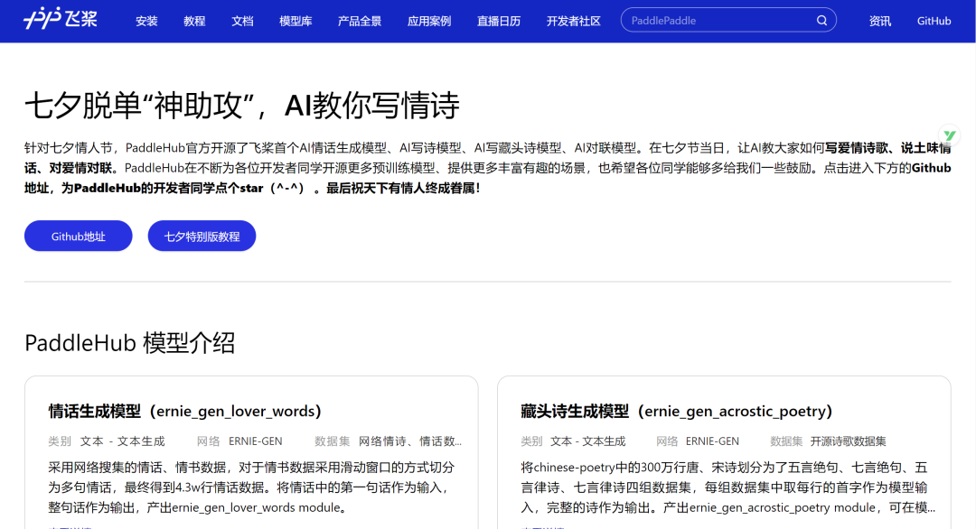Click the green floating extension icon

click(x=949, y=135)
